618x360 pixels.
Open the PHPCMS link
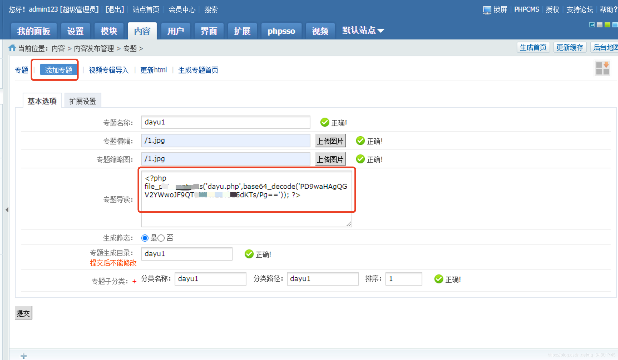tap(526, 10)
